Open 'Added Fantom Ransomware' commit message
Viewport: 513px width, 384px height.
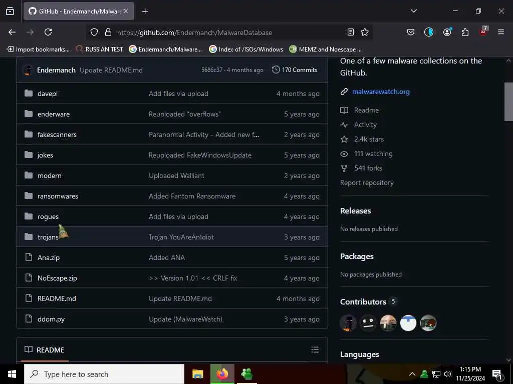[x=192, y=196]
